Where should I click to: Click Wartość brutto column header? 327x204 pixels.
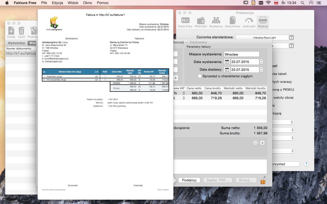pyautogui.click(x=255, y=88)
